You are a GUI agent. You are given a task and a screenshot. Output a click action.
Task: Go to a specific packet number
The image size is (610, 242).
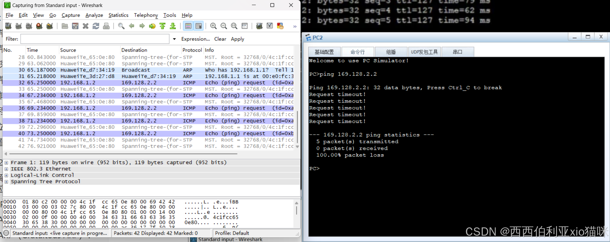tap(152, 26)
